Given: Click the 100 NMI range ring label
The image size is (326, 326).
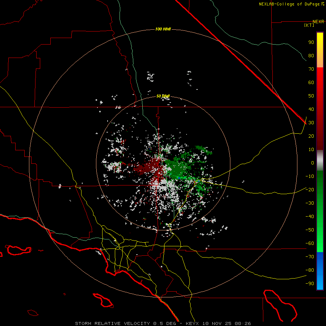Looking at the screenshot, I should point(163,29).
